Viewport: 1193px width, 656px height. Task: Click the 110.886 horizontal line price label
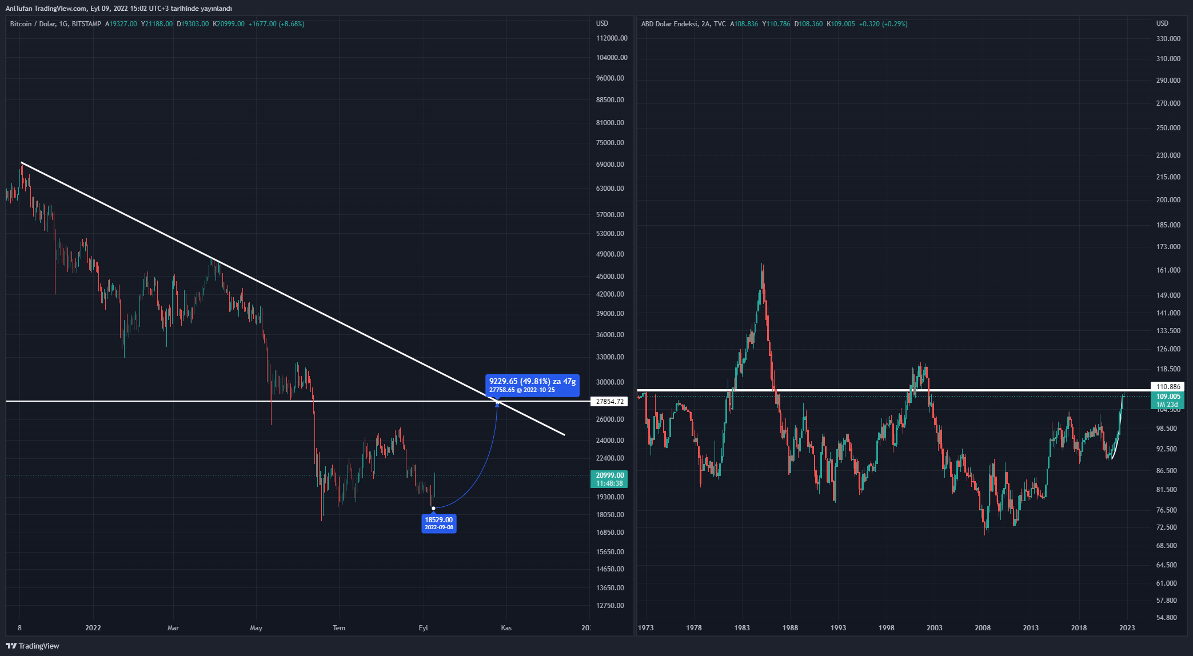[1167, 387]
